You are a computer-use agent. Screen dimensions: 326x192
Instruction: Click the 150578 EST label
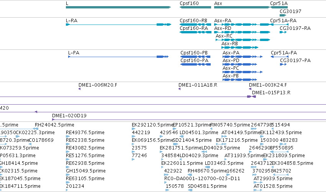click(175, 186)
